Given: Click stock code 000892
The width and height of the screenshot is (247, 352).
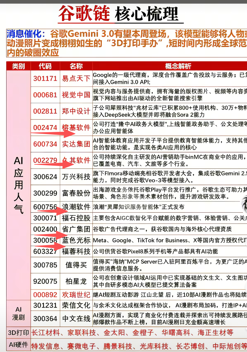Looking at the screenshot, I should [45, 295].
